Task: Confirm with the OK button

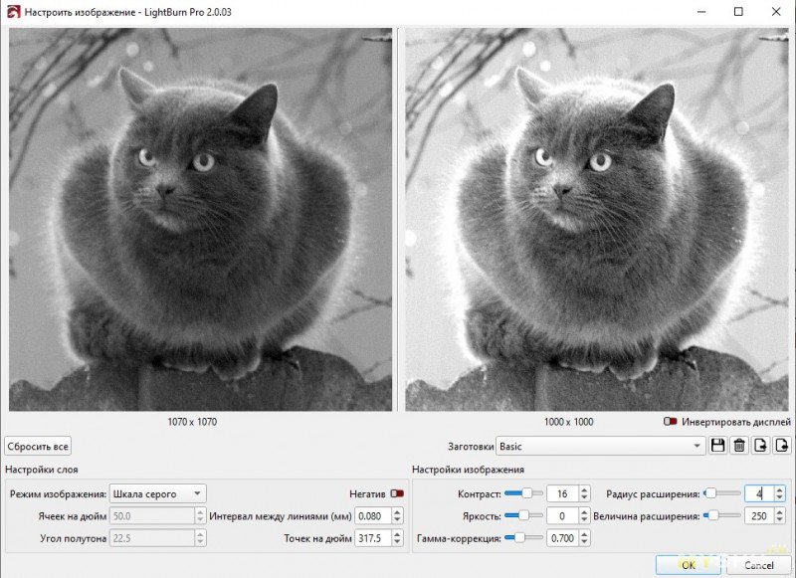Action: tap(689, 565)
